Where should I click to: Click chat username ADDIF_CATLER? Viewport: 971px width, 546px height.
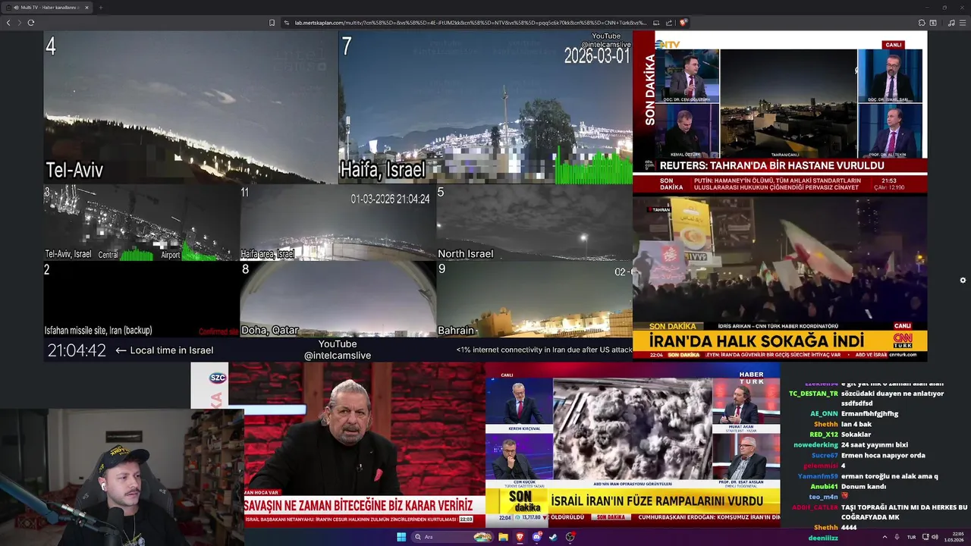tap(815, 507)
